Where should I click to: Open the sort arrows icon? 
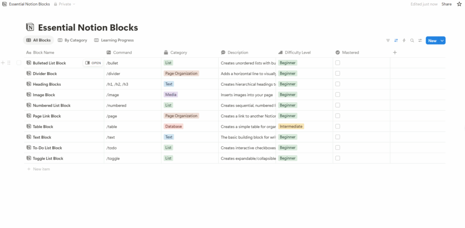coord(396,40)
